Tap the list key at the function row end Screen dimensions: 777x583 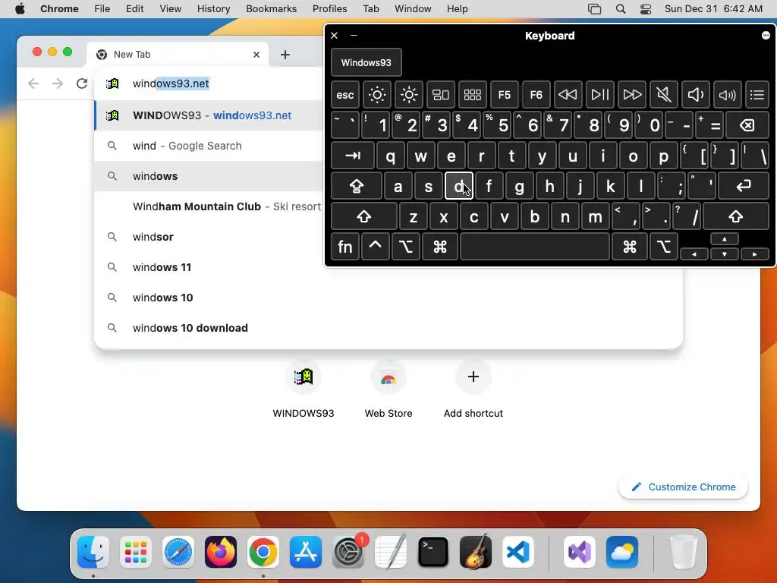(757, 95)
